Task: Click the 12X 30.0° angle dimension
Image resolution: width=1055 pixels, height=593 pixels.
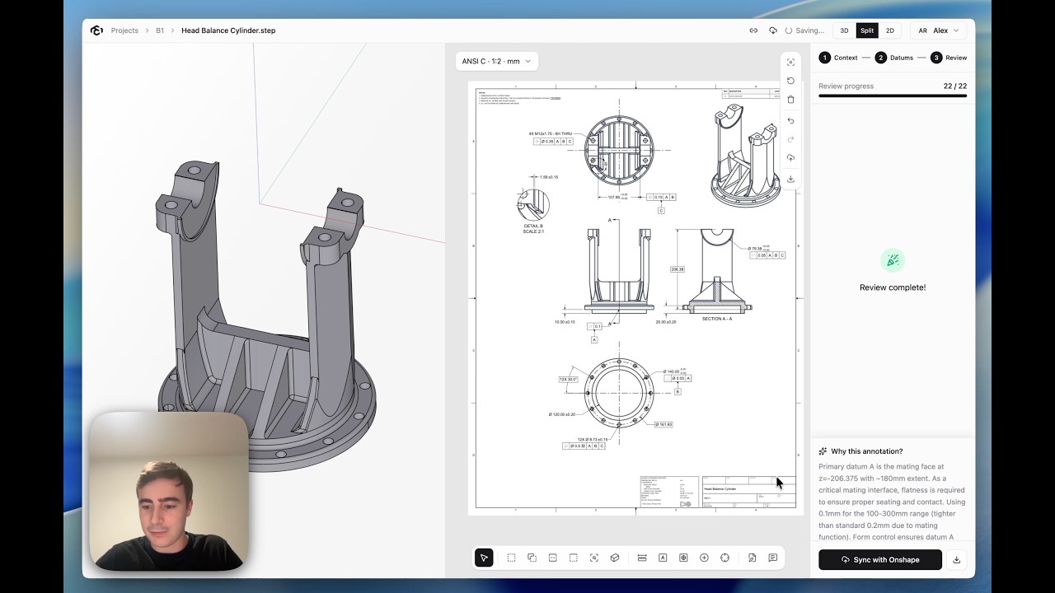Action: tap(568, 379)
